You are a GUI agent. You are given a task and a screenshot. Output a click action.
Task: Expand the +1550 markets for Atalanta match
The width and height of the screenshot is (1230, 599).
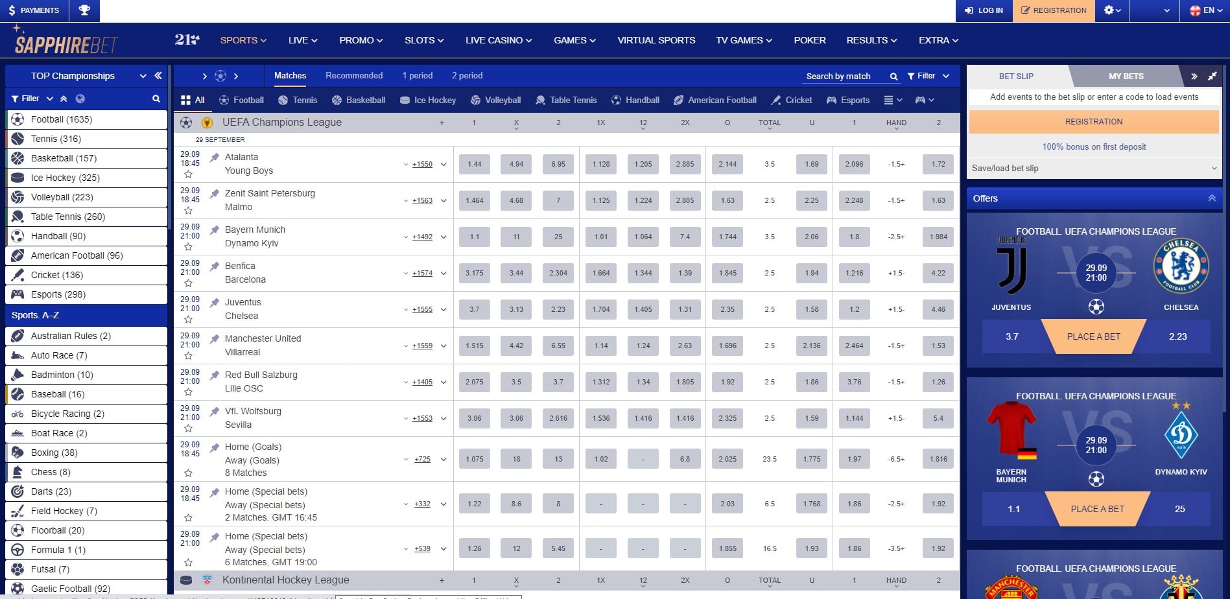click(422, 165)
